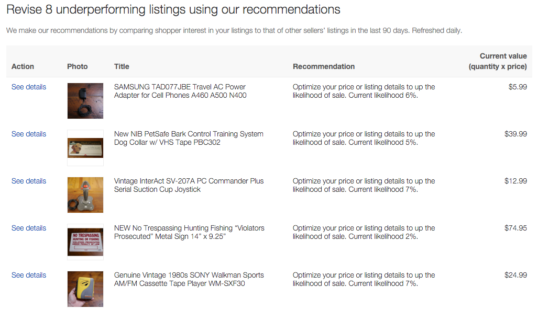
Task: Click the PetSafe Bark Control box photo
Action: [x=85, y=148]
